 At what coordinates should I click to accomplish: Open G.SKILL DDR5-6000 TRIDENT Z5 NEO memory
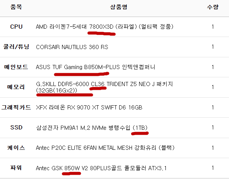click(x=104, y=87)
